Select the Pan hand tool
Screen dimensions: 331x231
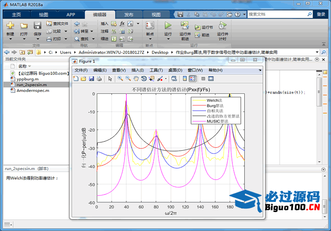[x=136, y=79]
